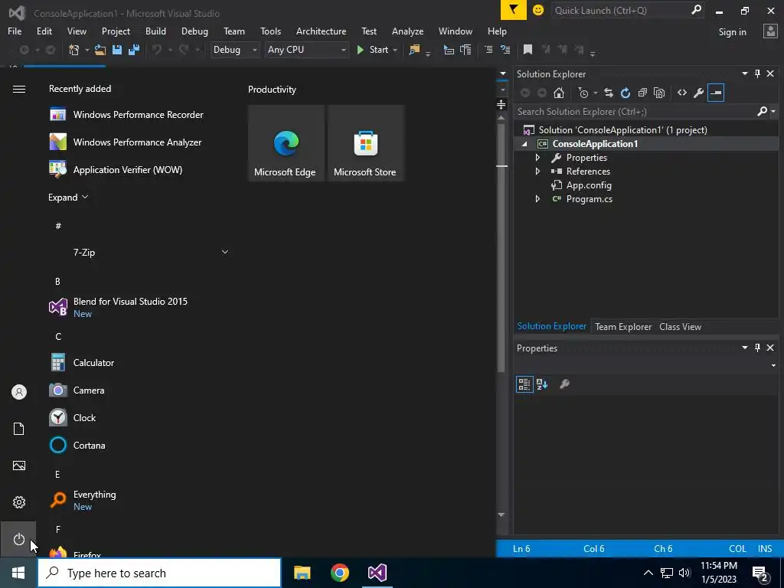Expand the Program.cs node

[x=538, y=198]
